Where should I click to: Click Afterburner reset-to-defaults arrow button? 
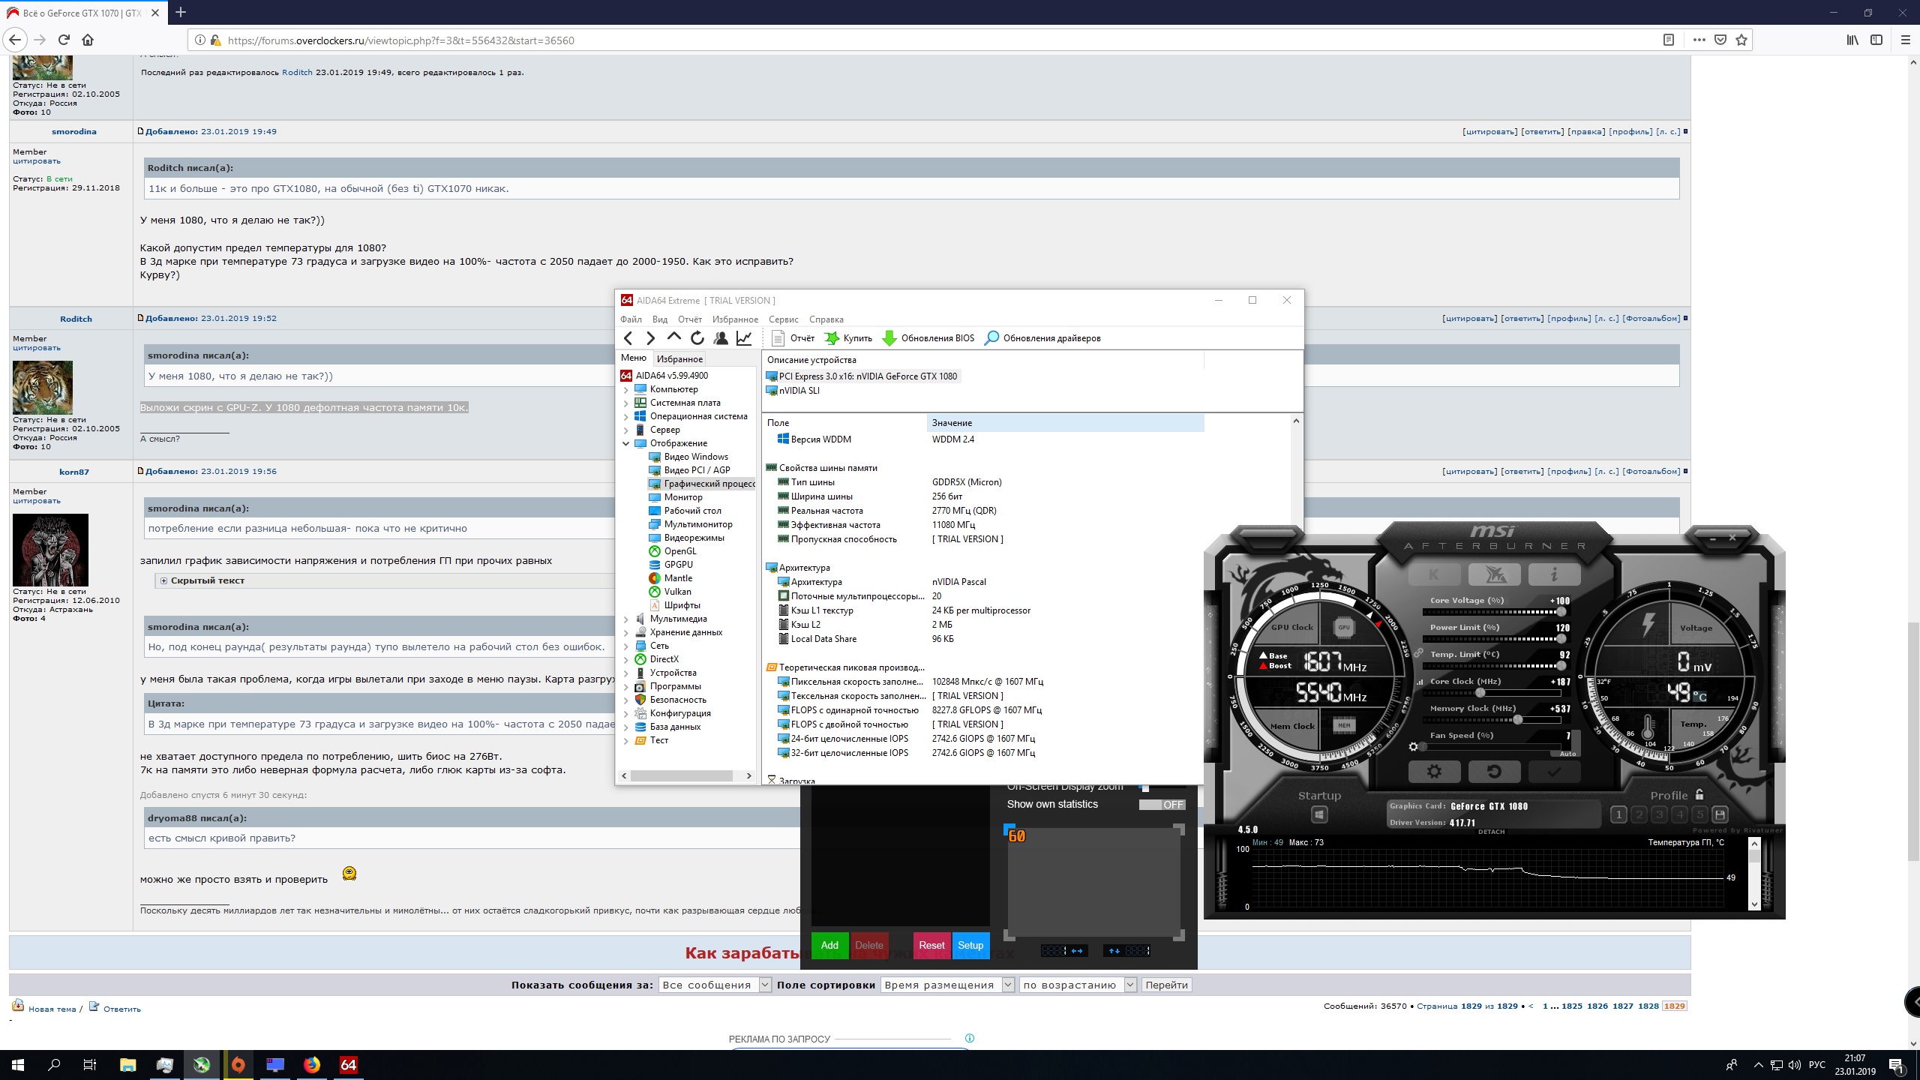1493,771
